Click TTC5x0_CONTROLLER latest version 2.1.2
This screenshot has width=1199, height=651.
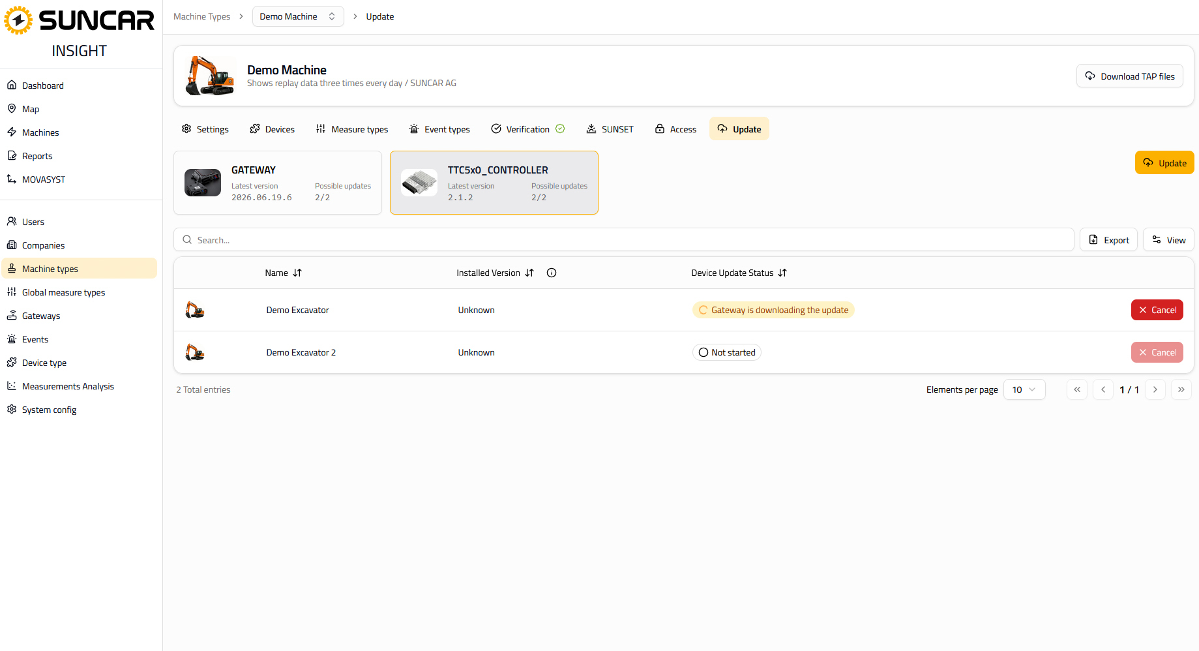(460, 198)
